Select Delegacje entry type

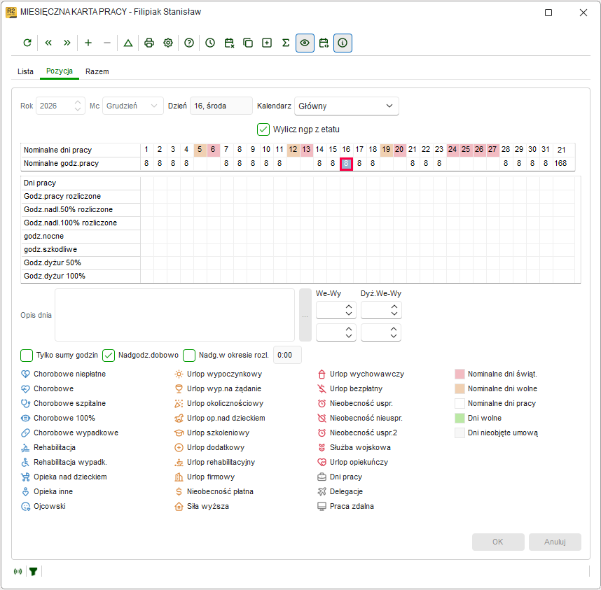340,491
